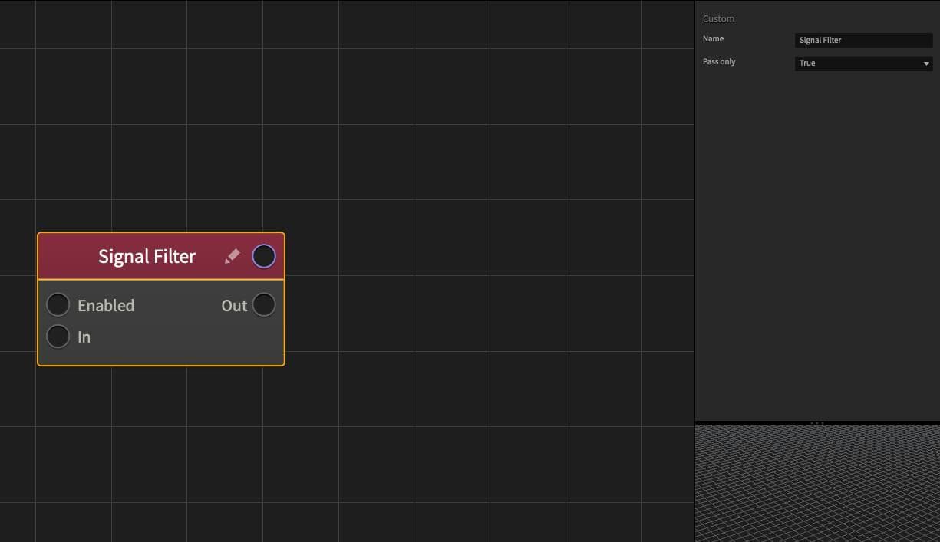This screenshot has height=542, width=940.
Task: Click the pencil edit icon on Signal Filter node
Action: click(232, 257)
